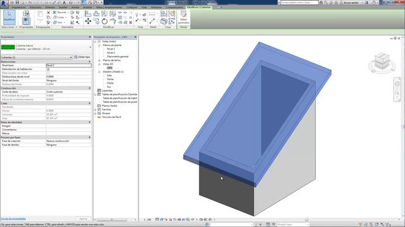Collapse the Restricciones section
405x227 pixels.
pos(90,62)
